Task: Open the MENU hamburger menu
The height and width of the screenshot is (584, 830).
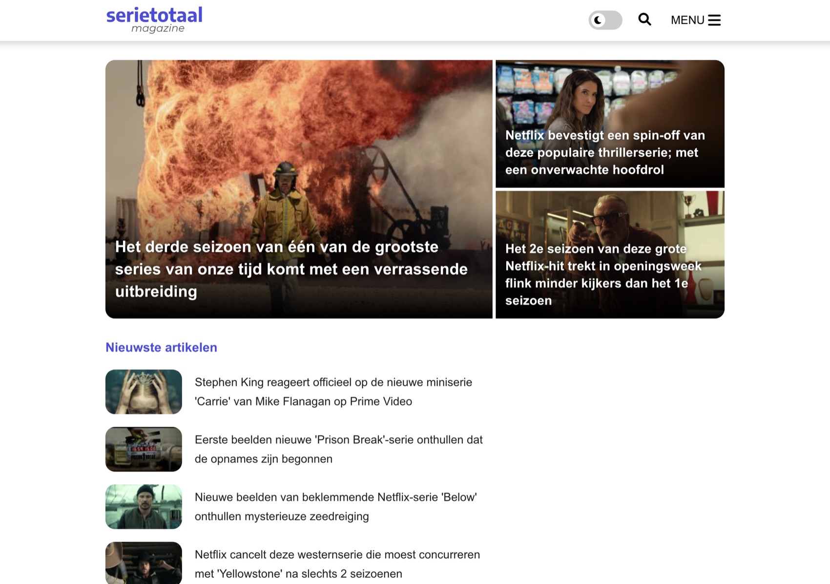Action: [696, 20]
